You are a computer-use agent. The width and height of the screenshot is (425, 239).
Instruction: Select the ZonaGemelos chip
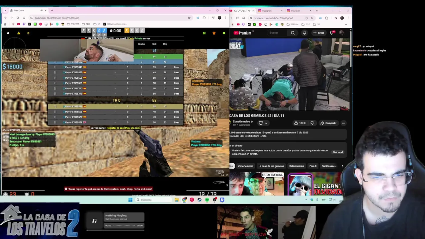245,166
